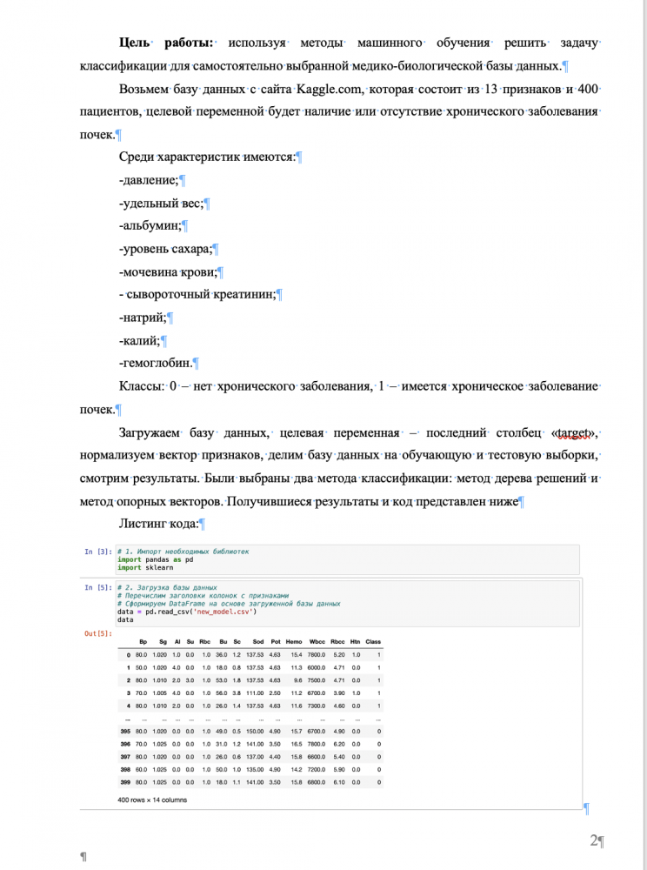The image size is (647, 870).
Task: Click the comment "# 1. Импорт необходимых библиотек"
Action: tap(183, 552)
